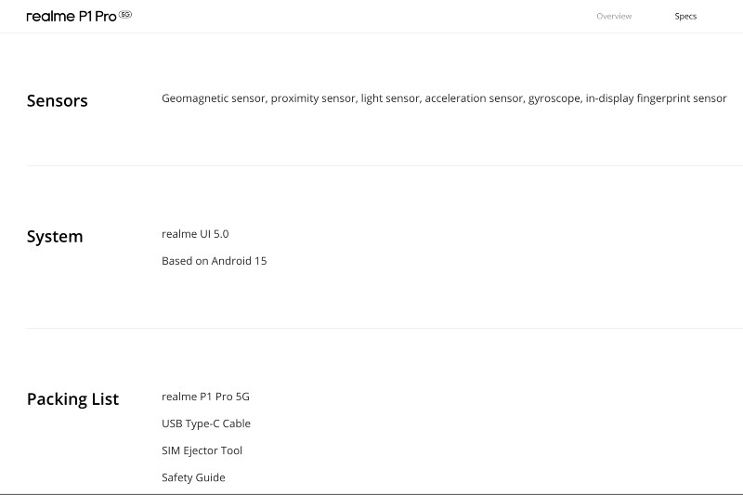Click the 'realme UI 5.0' line
The height and width of the screenshot is (495, 743).
tap(195, 234)
